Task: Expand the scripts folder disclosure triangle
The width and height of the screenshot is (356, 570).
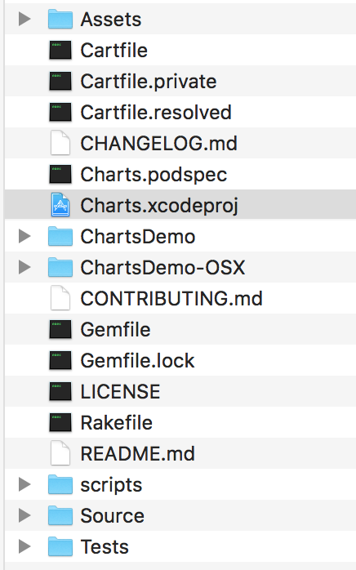Action: coord(24,484)
